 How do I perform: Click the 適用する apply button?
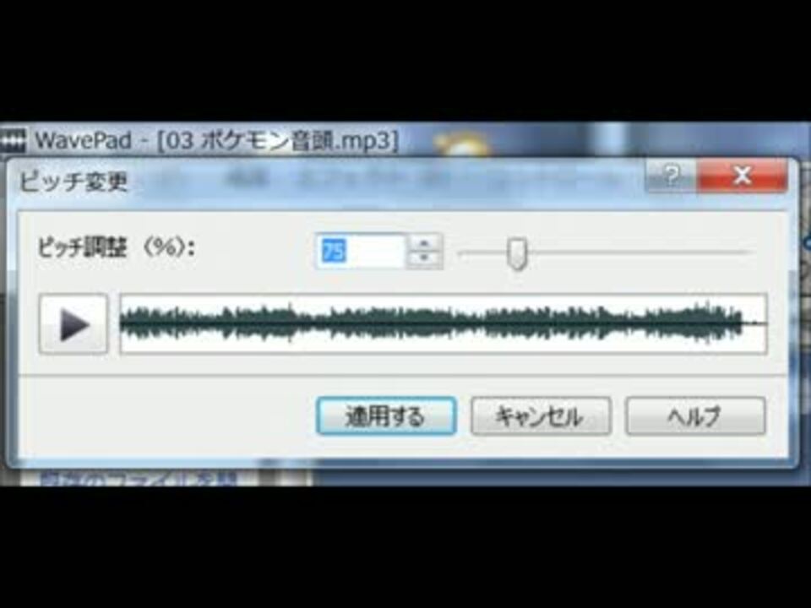pos(386,415)
